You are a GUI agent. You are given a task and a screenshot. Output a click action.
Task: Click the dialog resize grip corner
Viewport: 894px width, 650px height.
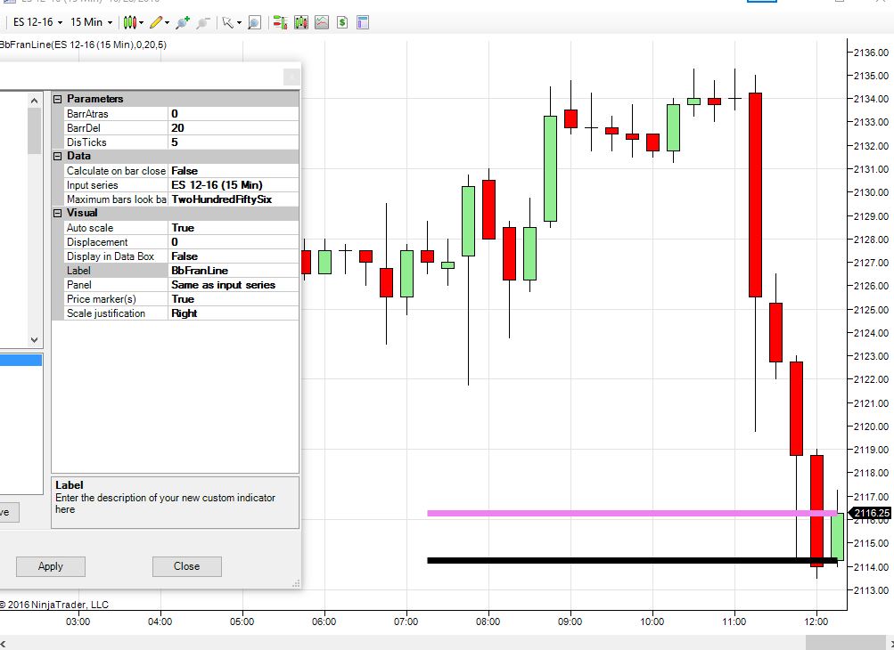coord(296,583)
